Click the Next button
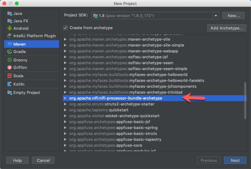 click(235, 160)
